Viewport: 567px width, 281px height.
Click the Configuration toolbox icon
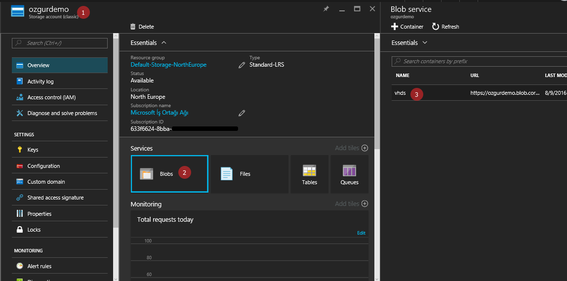tap(20, 166)
